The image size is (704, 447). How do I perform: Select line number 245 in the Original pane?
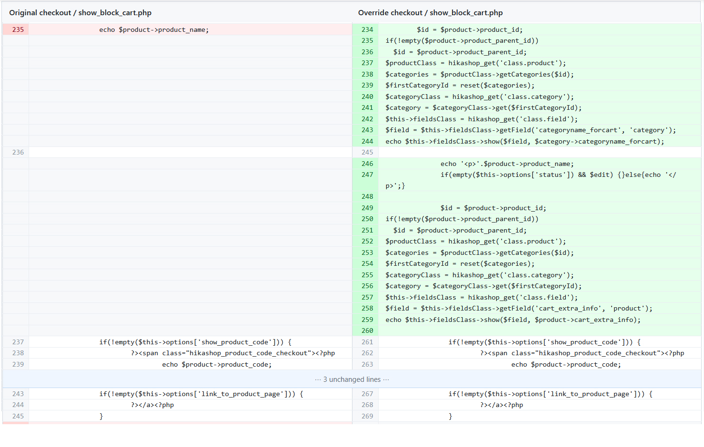(18, 416)
